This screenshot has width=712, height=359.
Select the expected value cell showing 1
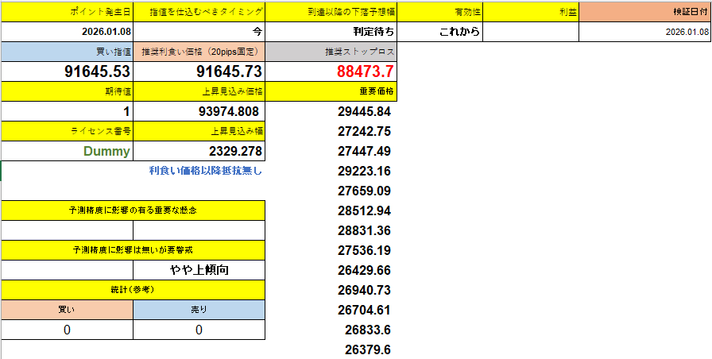pyautogui.click(x=68, y=112)
